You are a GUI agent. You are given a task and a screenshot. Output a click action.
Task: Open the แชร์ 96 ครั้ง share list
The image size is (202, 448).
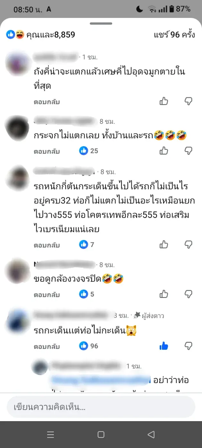coord(174,35)
